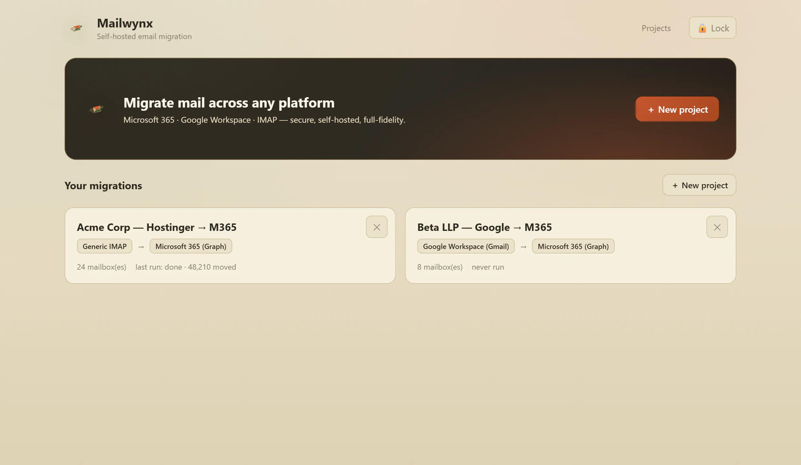Click Microsoft 365 (Graph) tag on Acme card

(x=191, y=246)
